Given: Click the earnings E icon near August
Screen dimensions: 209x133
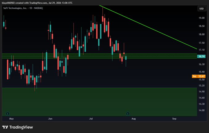Looking at the screenshot, I should coord(128,113).
